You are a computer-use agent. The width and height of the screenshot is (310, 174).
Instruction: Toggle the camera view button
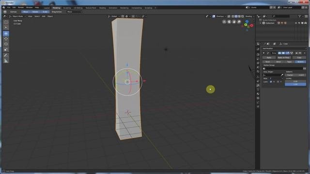(229, 22)
